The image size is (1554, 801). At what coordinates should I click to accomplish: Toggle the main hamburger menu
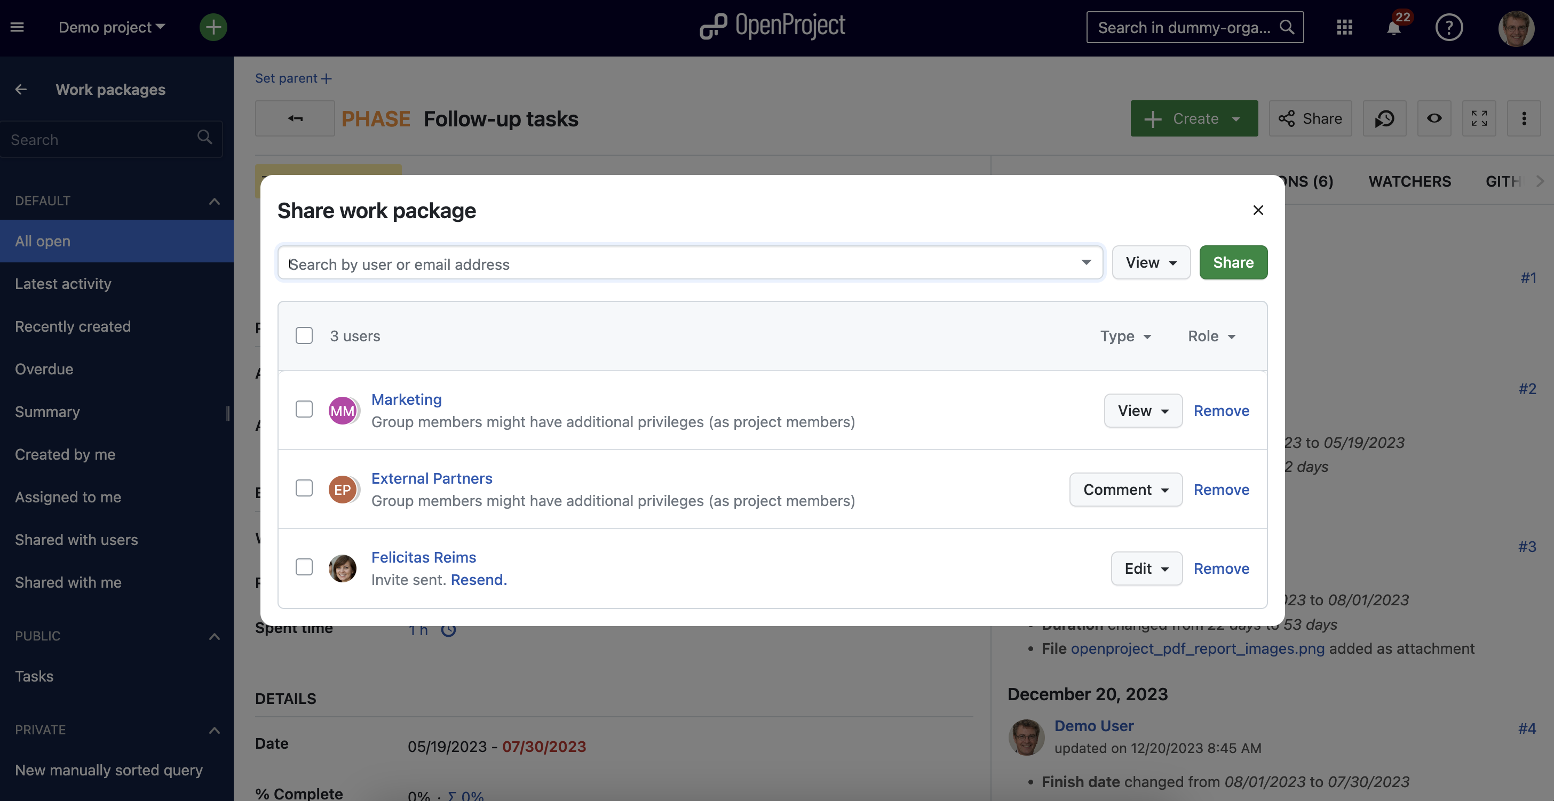pyautogui.click(x=17, y=27)
